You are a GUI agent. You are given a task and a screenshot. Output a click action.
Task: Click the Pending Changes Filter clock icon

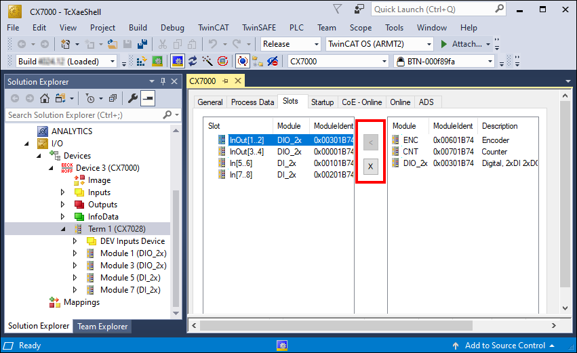[x=89, y=98]
